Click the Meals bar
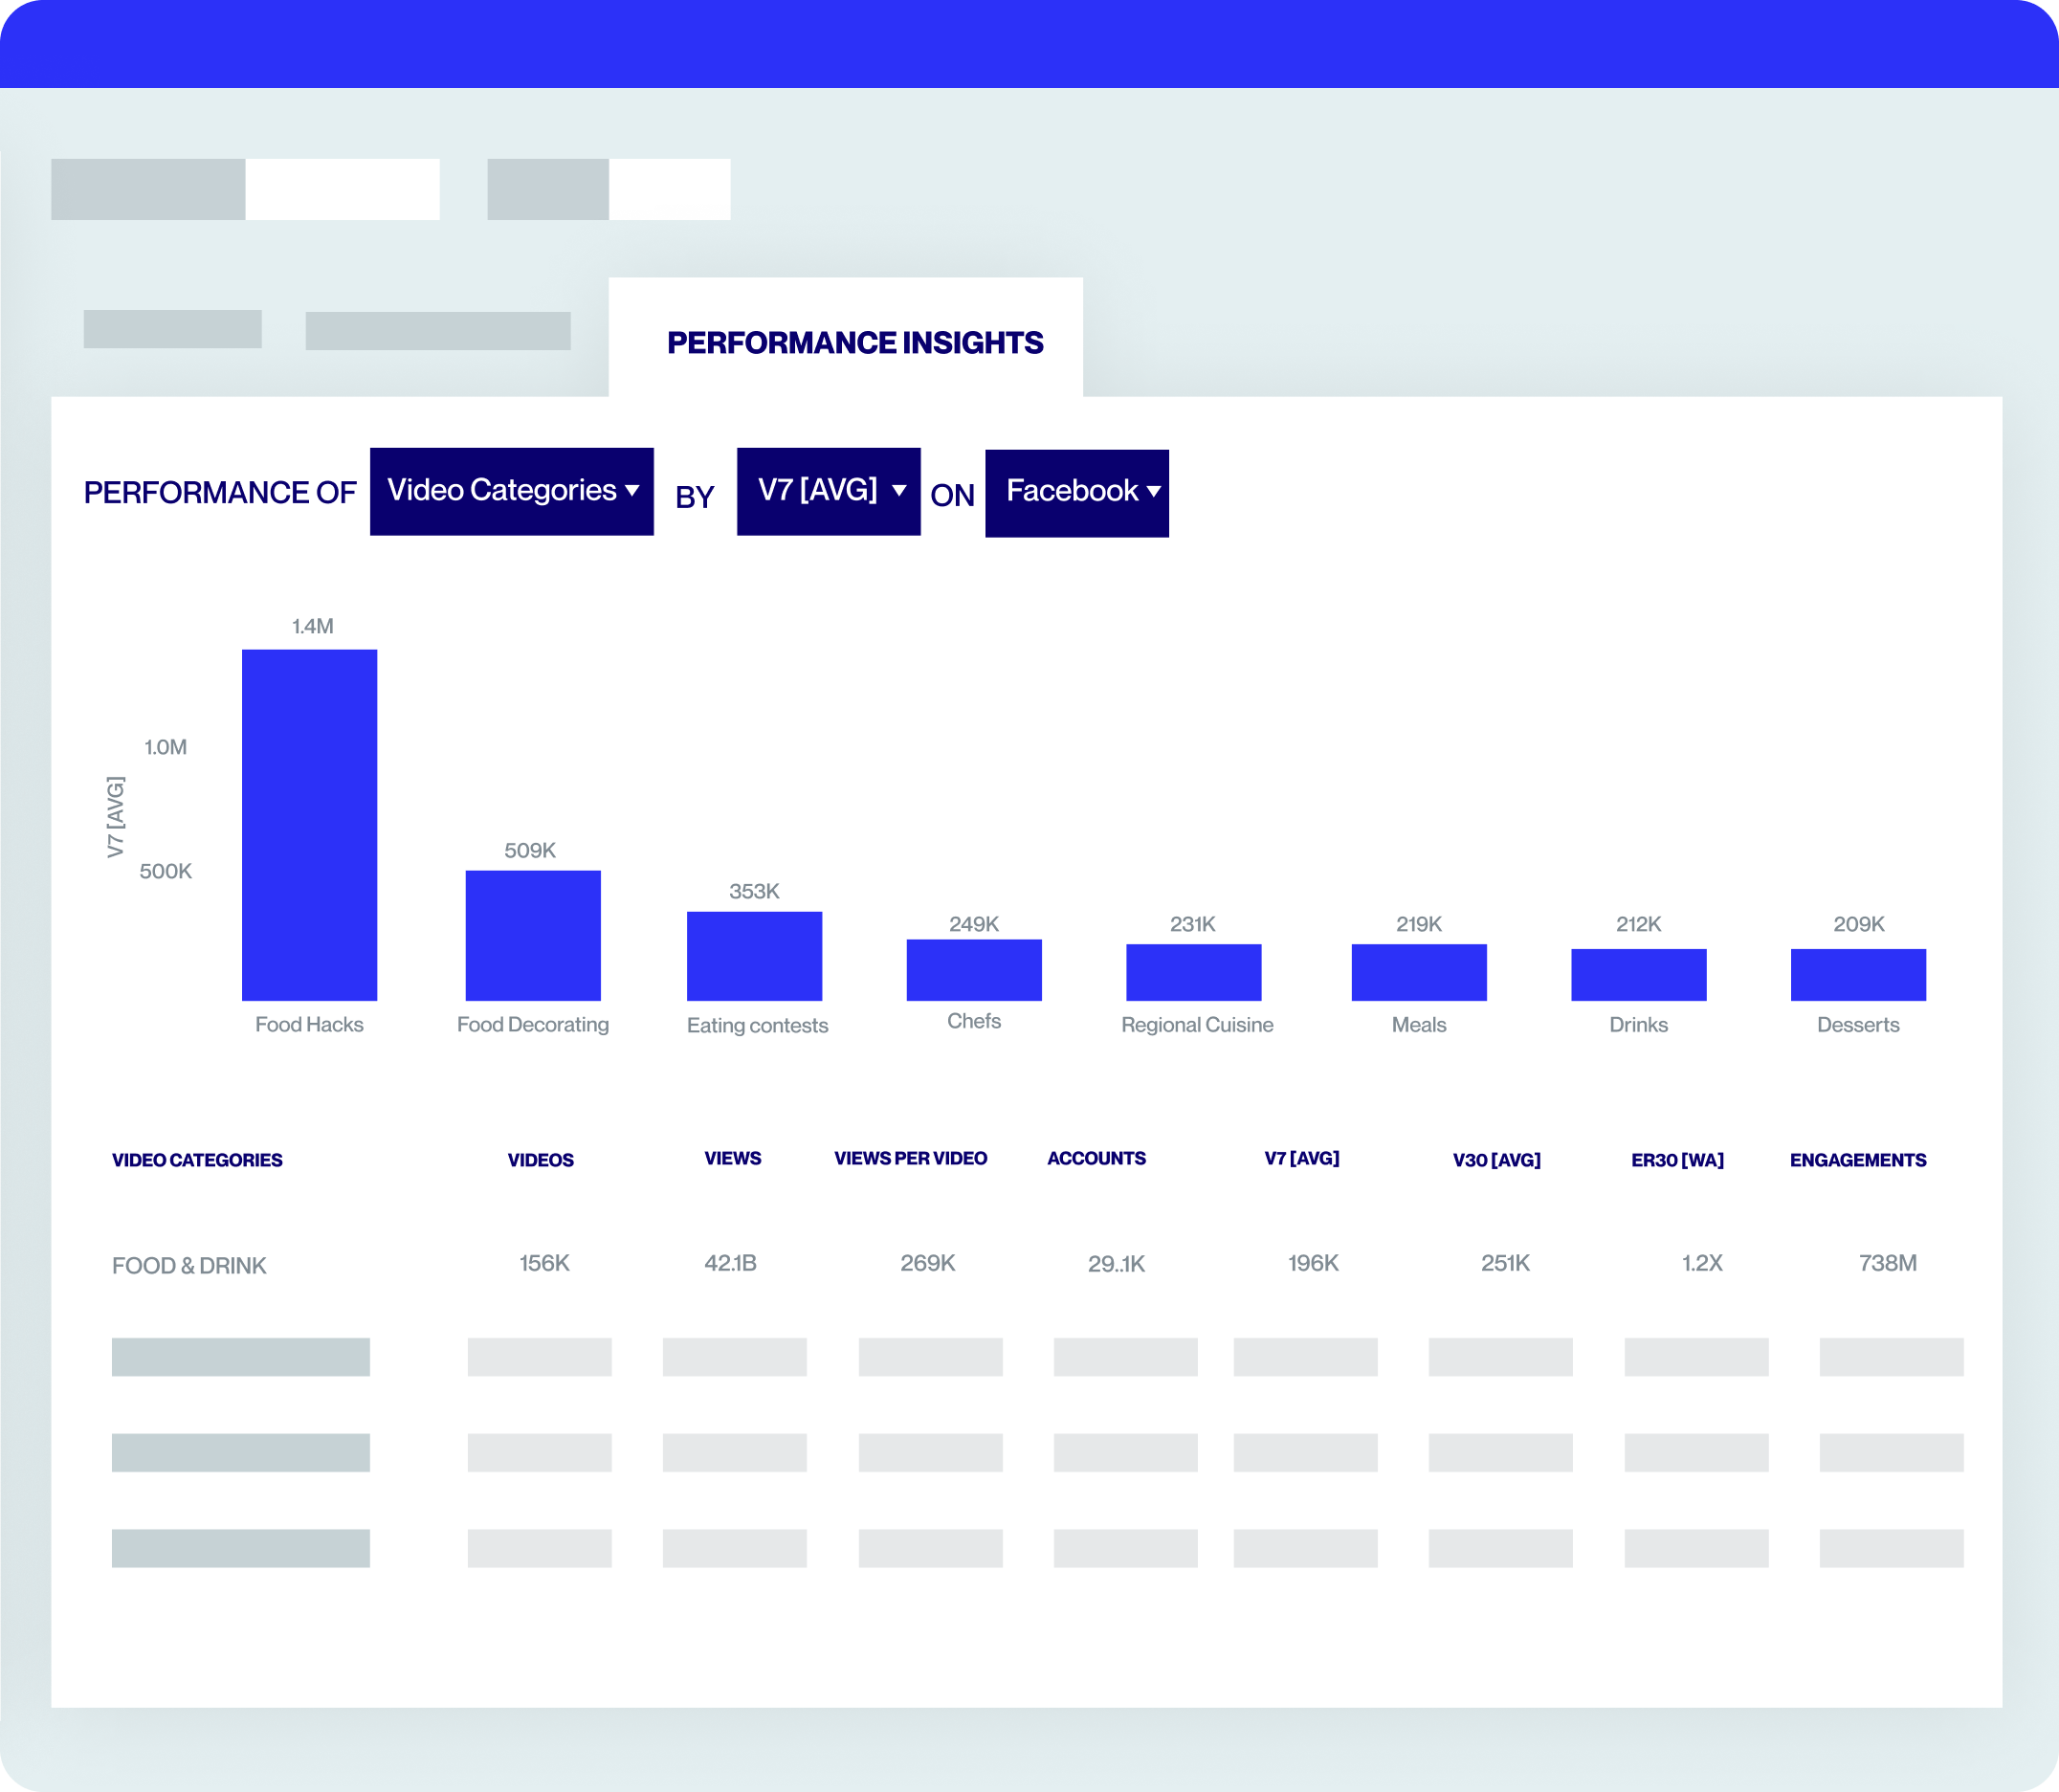The width and height of the screenshot is (2059, 1792). 1418,972
